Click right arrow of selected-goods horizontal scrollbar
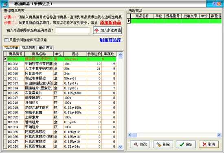The height and width of the screenshot is (153, 224). tap(219, 135)
